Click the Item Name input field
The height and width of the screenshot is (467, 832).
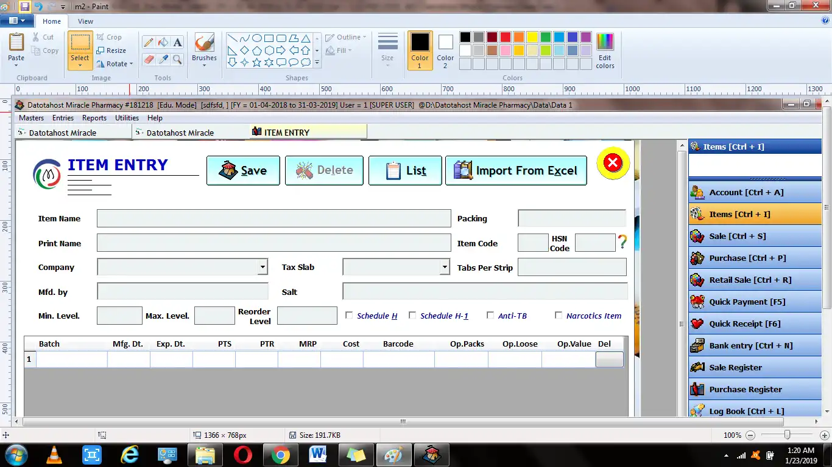coord(274,218)
